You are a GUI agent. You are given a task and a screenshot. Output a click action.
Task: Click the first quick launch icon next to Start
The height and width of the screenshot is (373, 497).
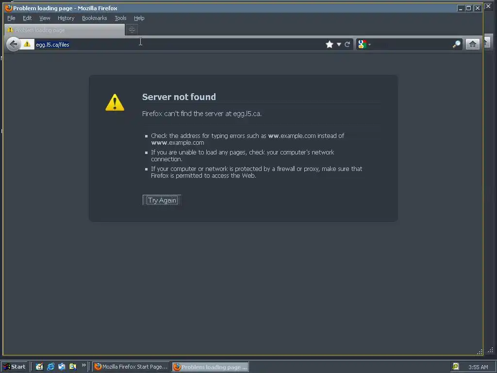pos(39,367)
